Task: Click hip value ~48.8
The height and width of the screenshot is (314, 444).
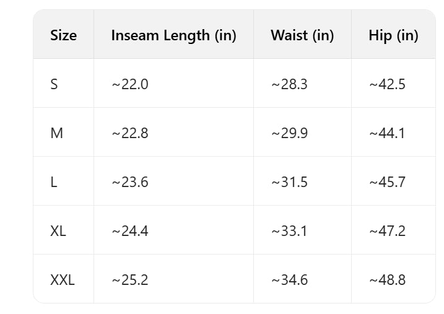Action: pos(387,280)
